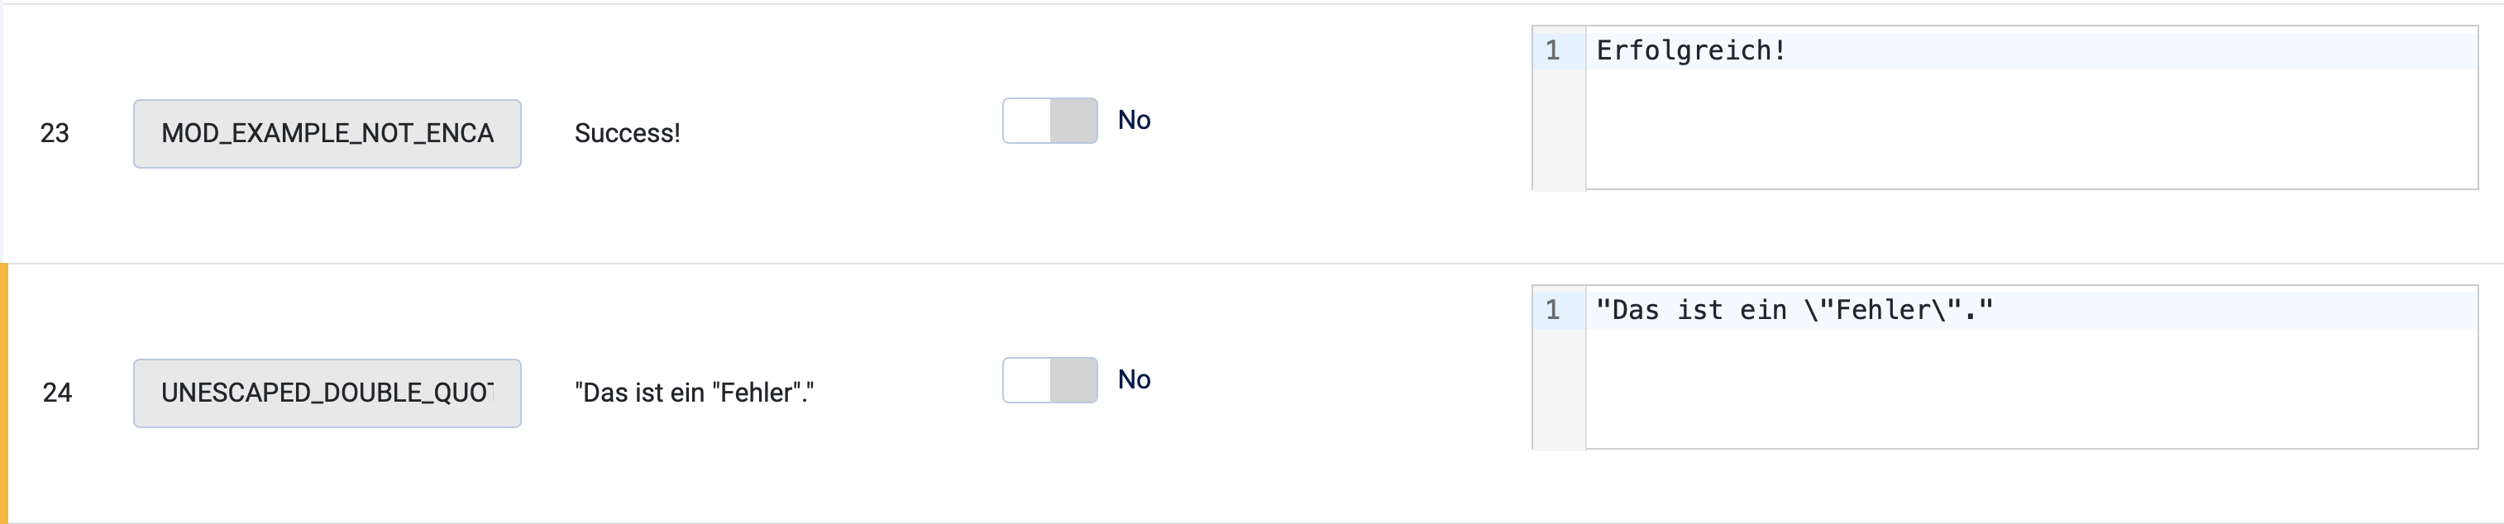Image resolution: width=2504 pixels, height=524 pixels.
Task: Click the "No" label in row 23
Action: click(1134, 121)
